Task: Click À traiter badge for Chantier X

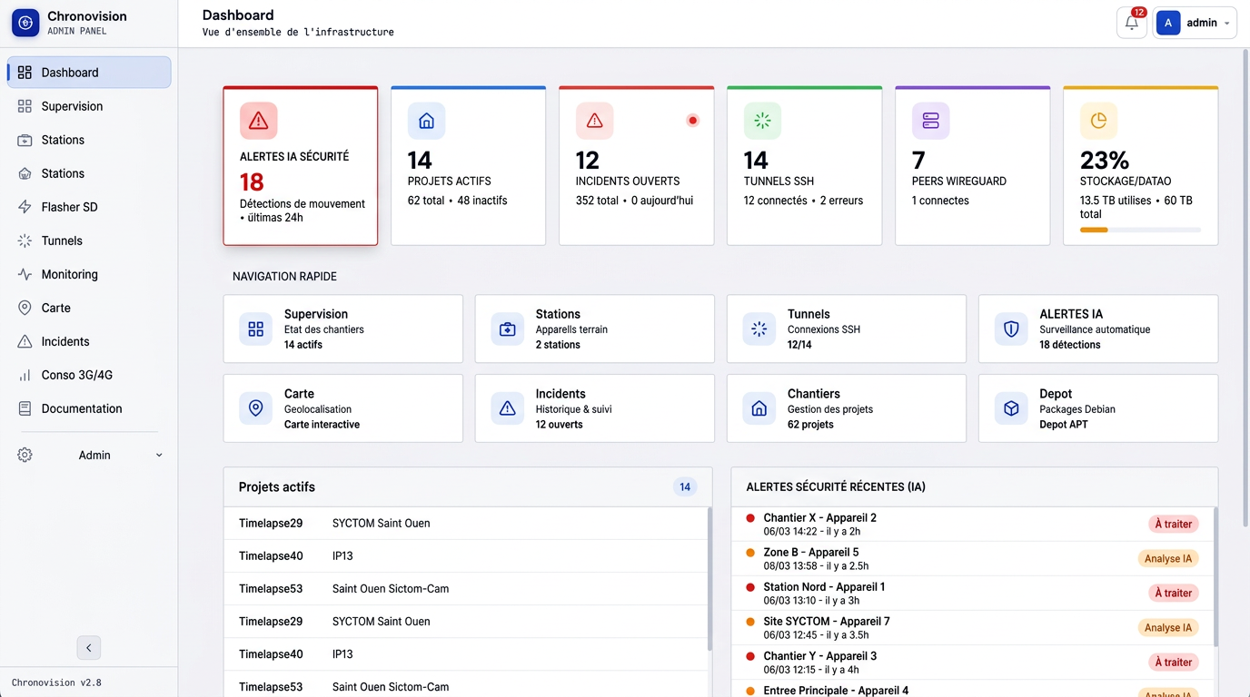Action: (1172, 524)
